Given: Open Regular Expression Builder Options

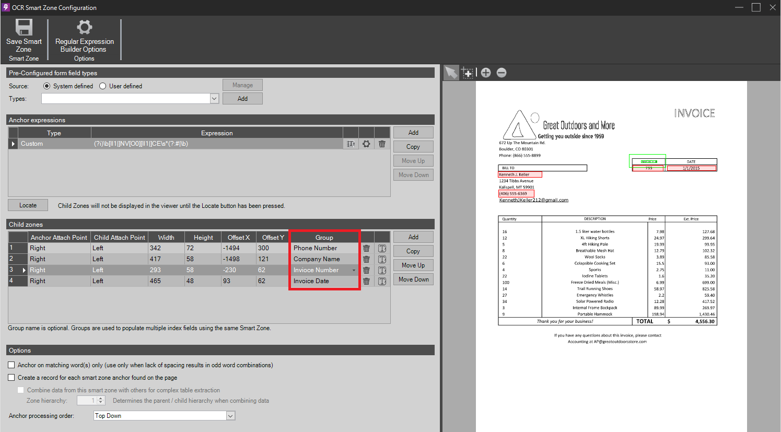Looking at the screenshot, I should point(84,28).
